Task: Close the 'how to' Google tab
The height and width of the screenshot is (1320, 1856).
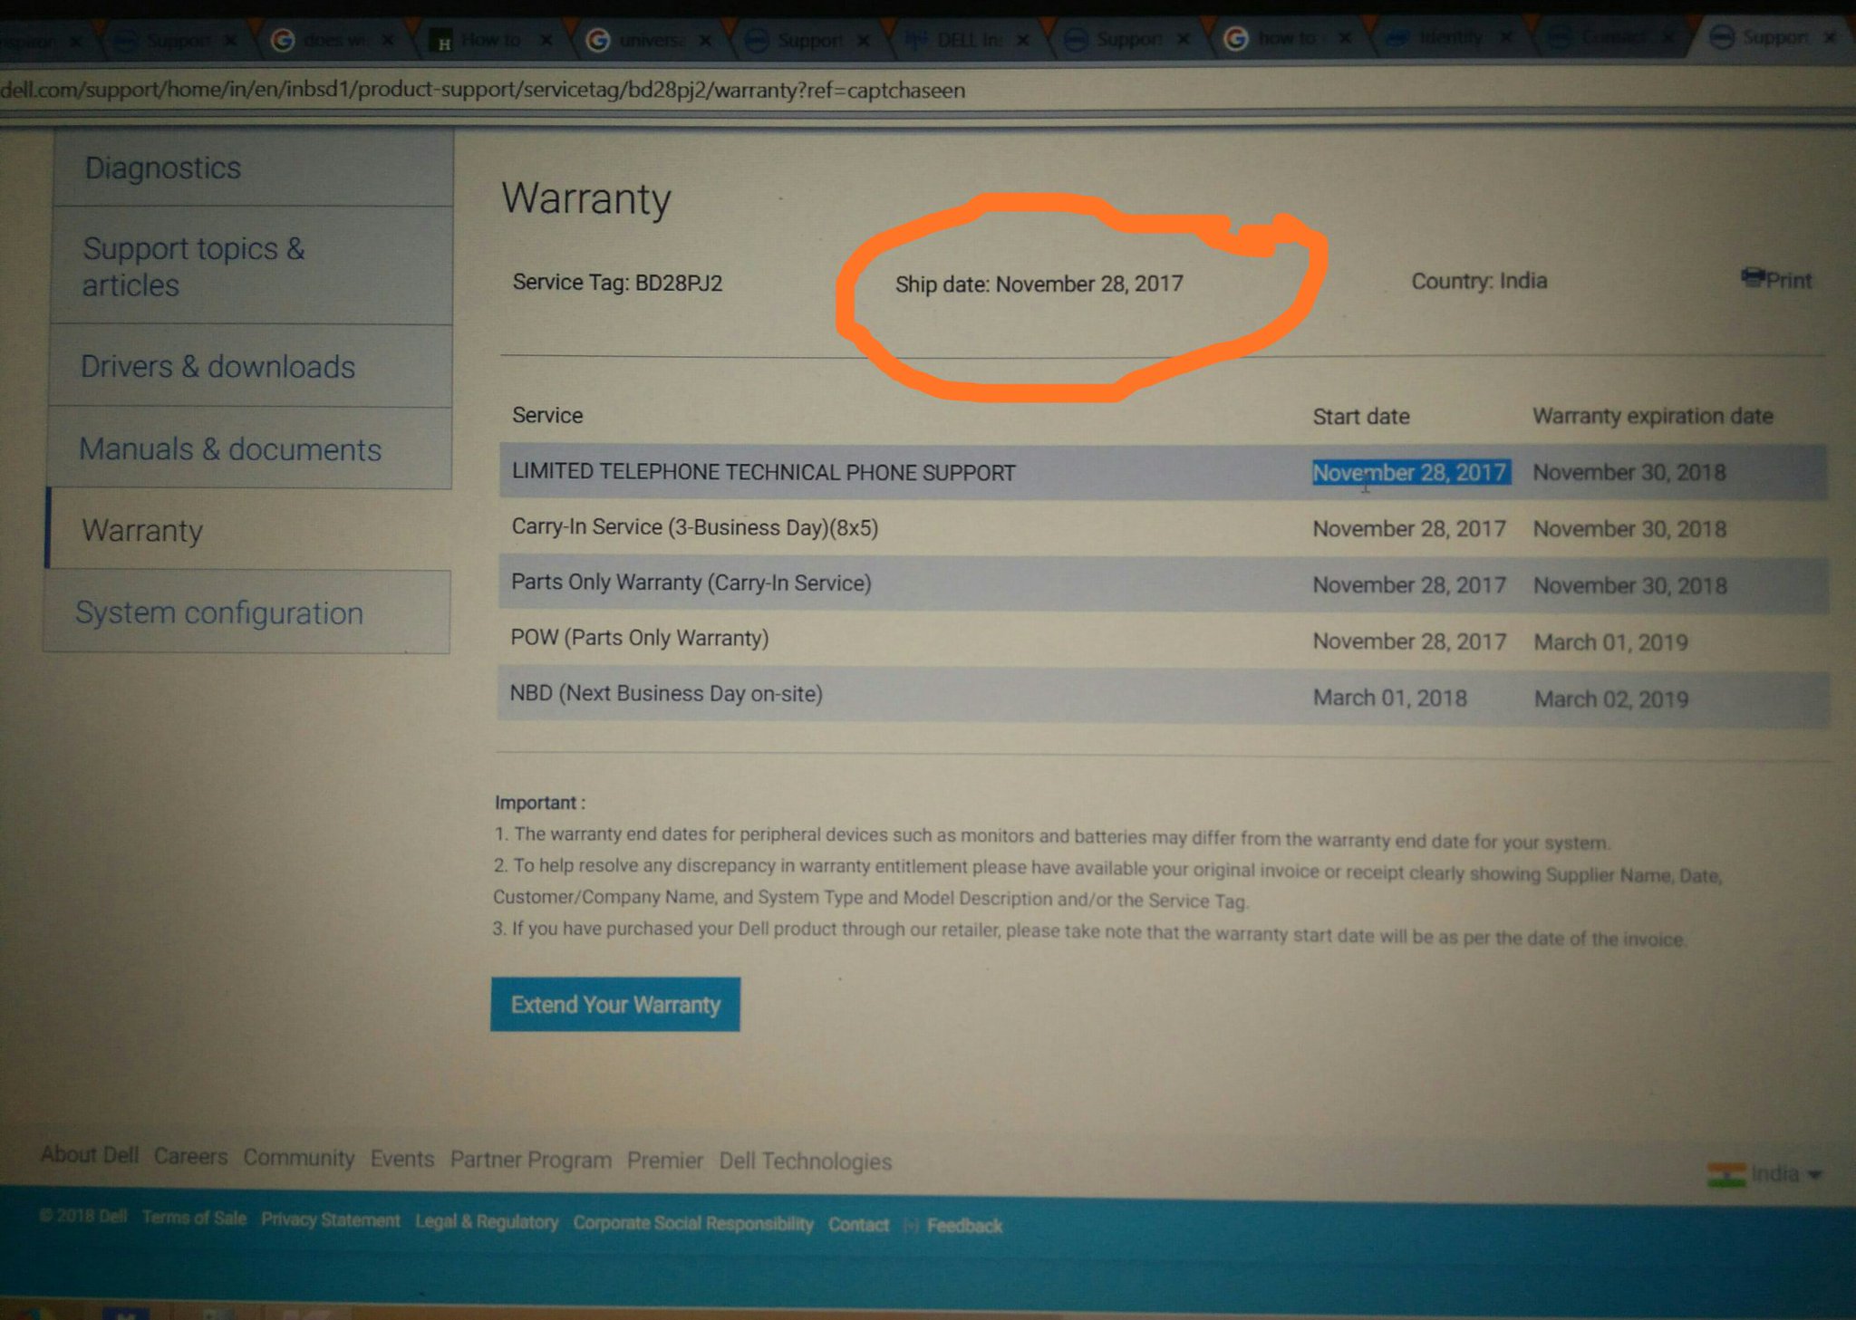Action: point(1345,39)
